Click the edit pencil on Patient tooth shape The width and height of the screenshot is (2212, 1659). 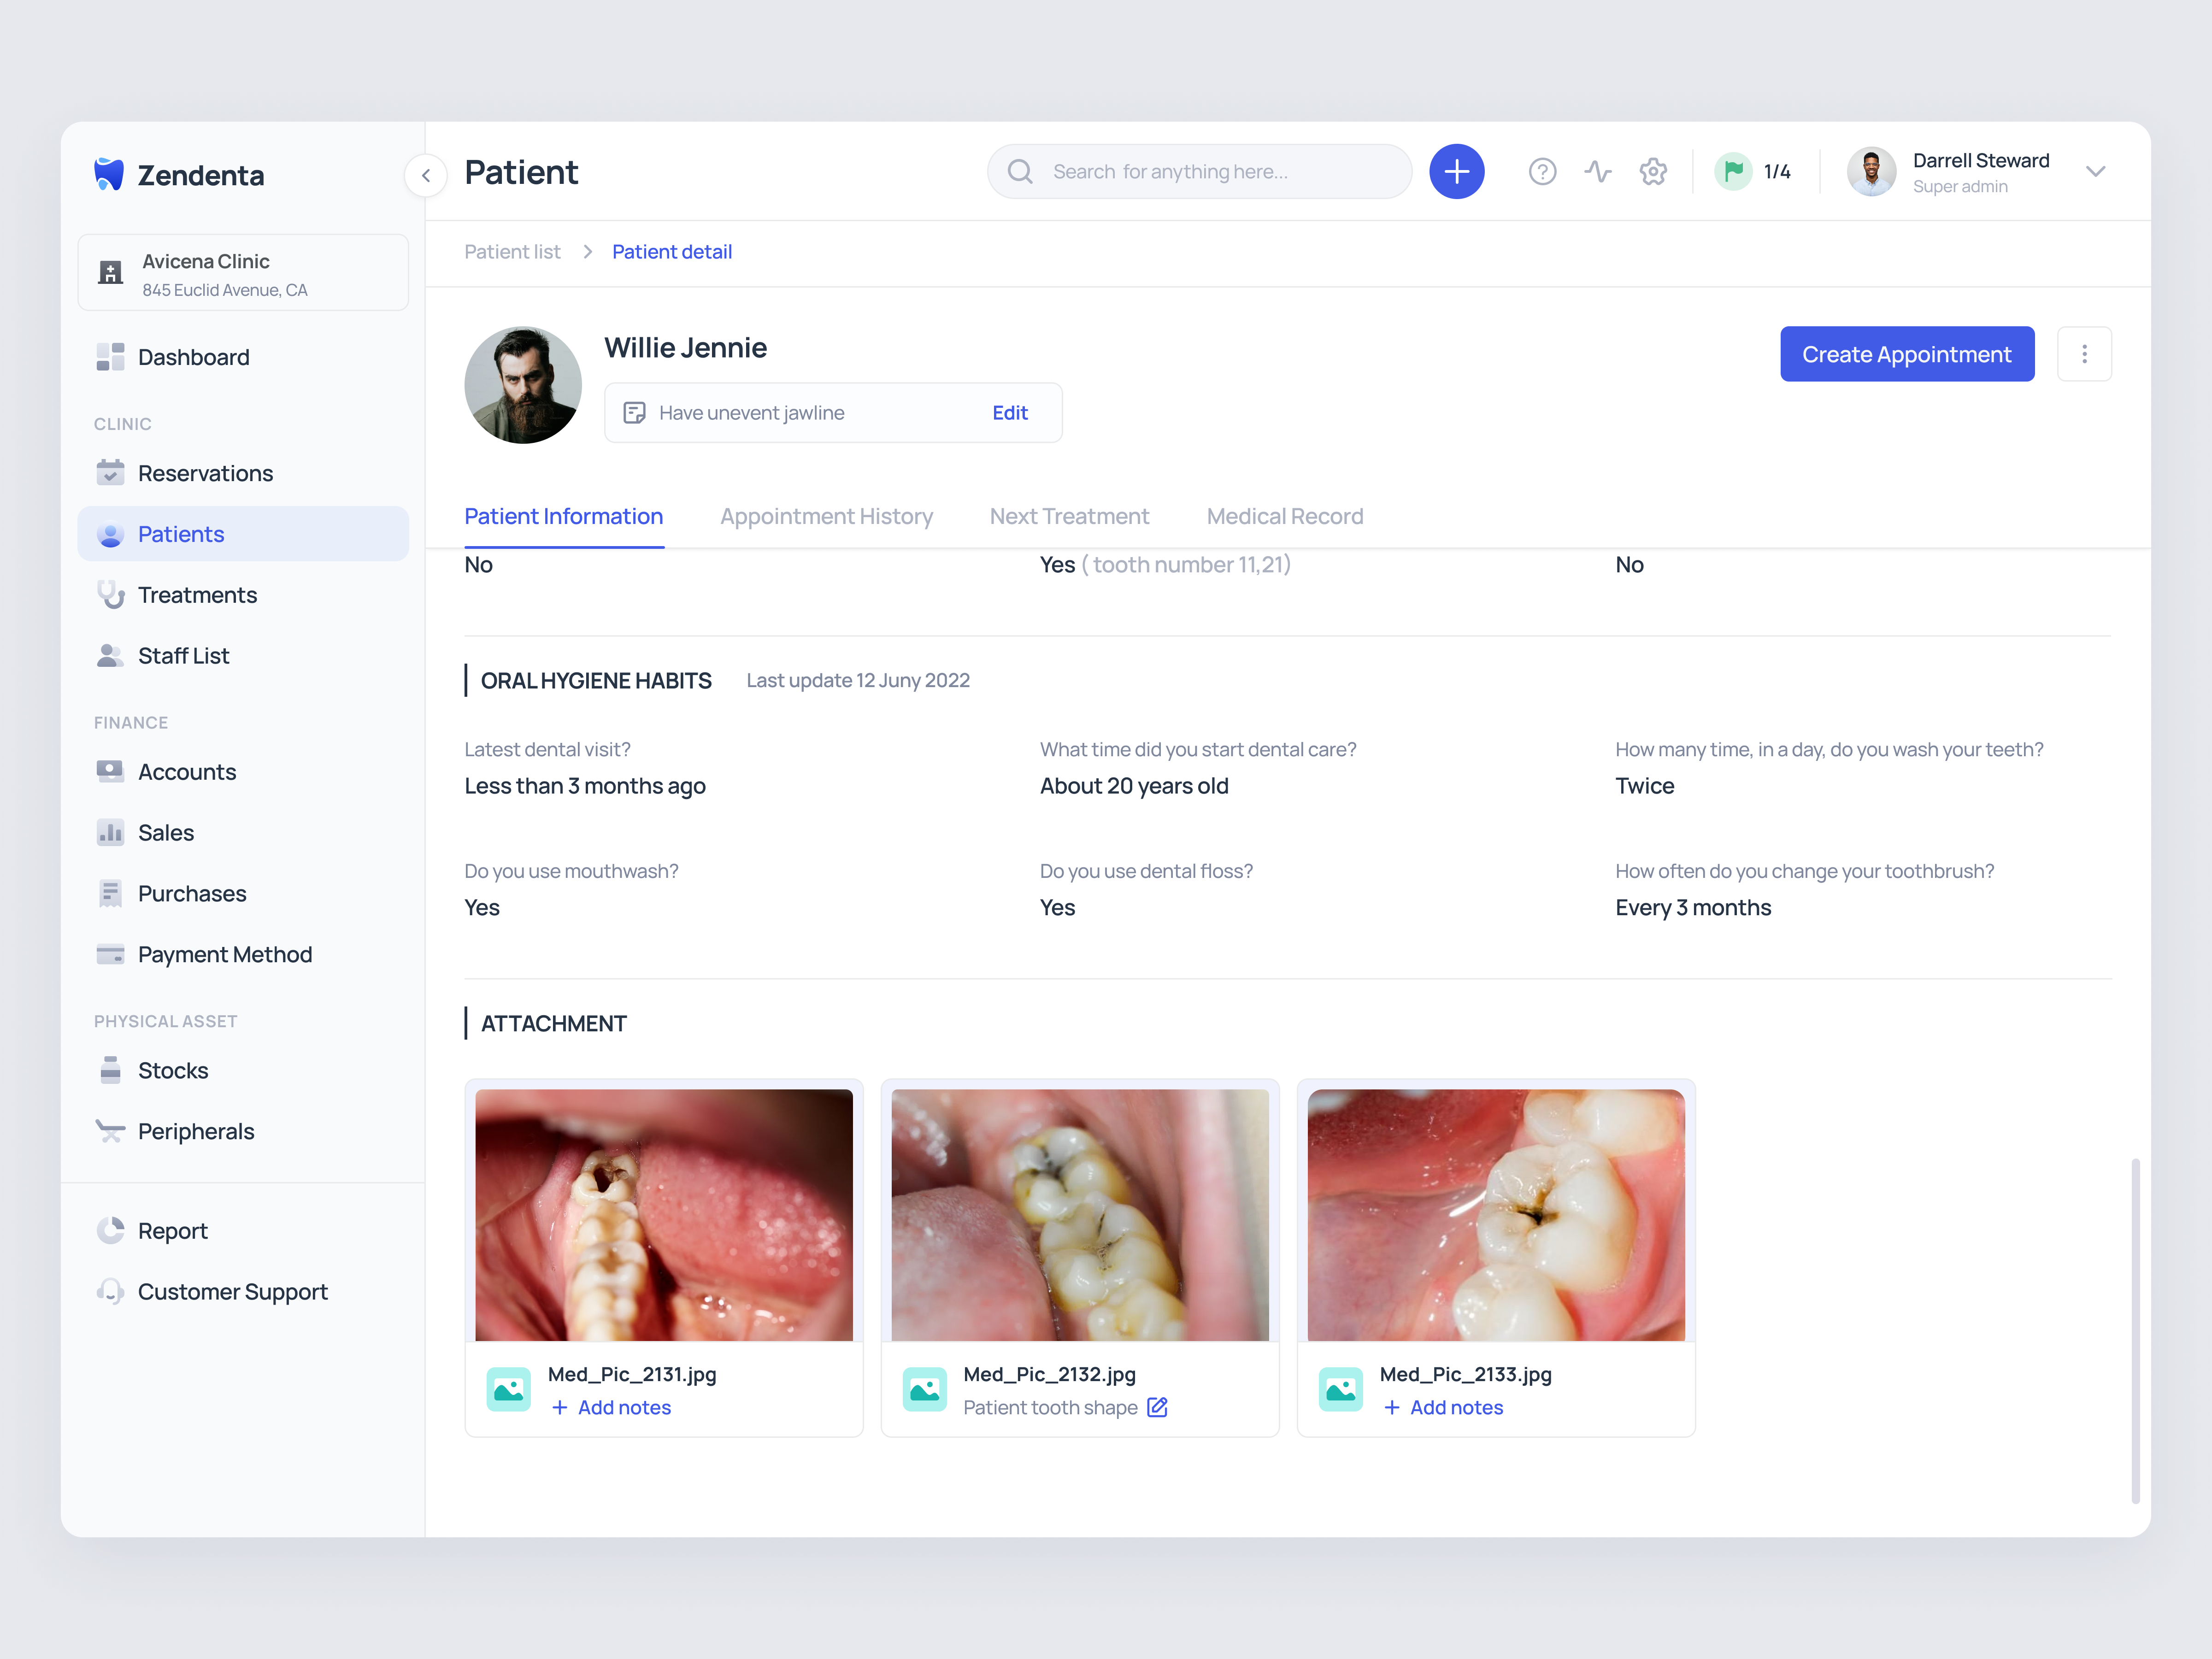[1158, 1407]
